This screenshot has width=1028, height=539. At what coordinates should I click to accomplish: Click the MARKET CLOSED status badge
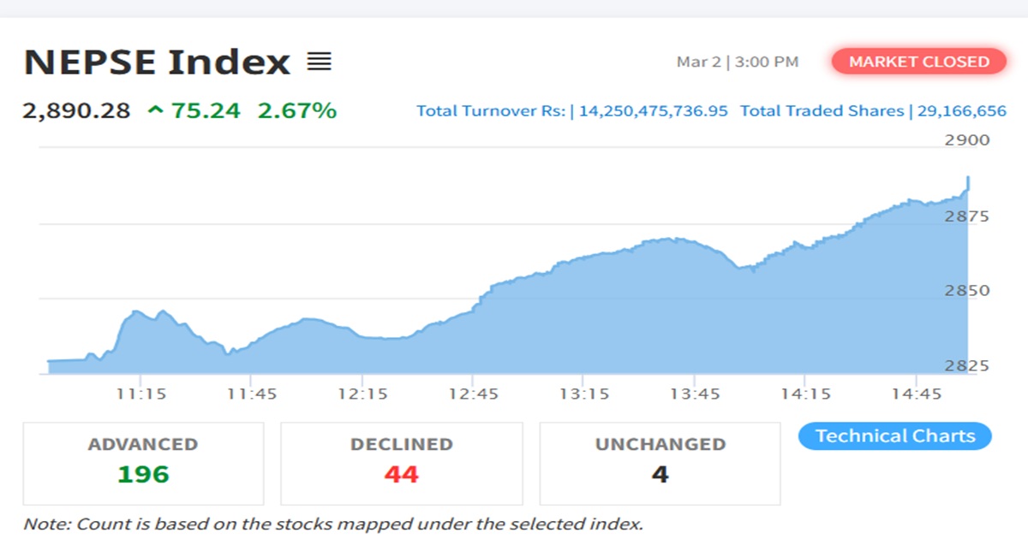(919, 62)
